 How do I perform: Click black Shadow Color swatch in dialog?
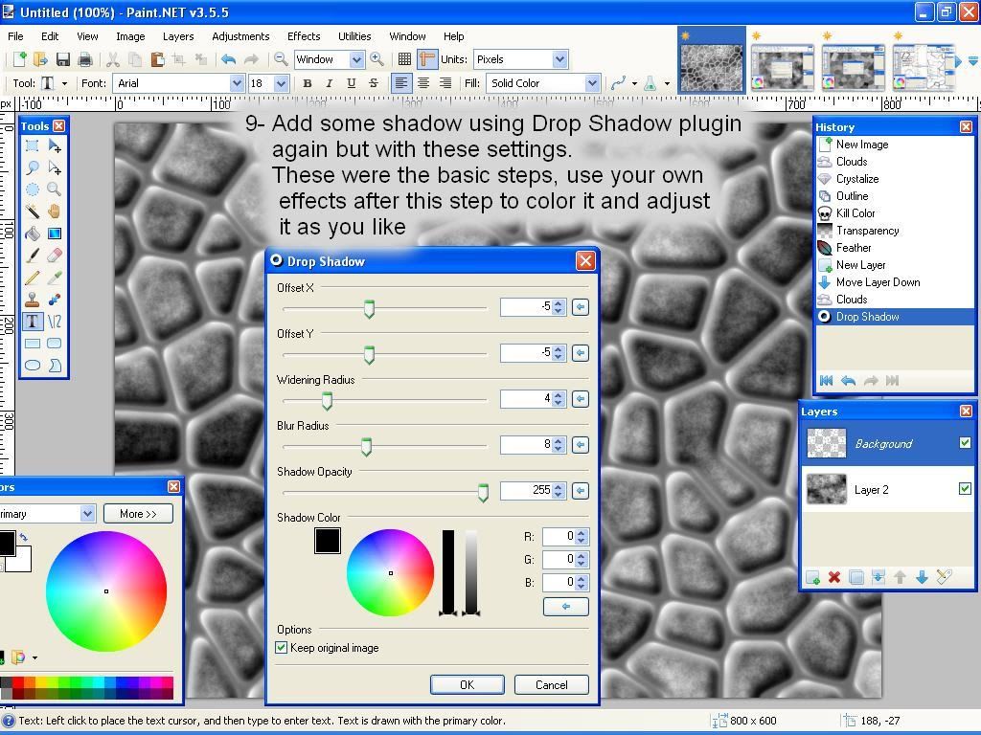point(328,541)
